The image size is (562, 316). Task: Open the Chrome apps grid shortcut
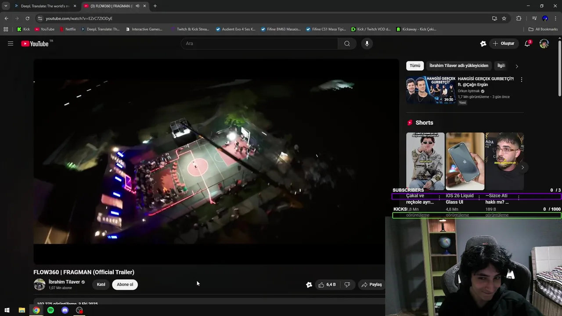(6, 29)
